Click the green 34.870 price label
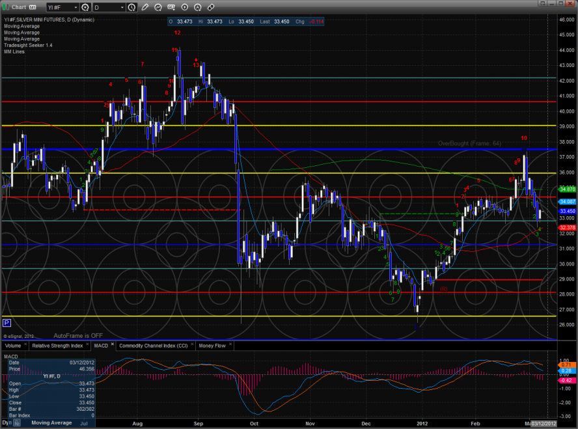 tap(566, 189)
